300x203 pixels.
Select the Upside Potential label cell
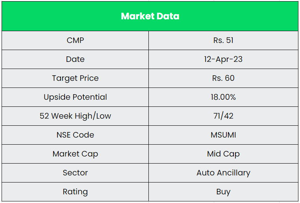point(75,97)
